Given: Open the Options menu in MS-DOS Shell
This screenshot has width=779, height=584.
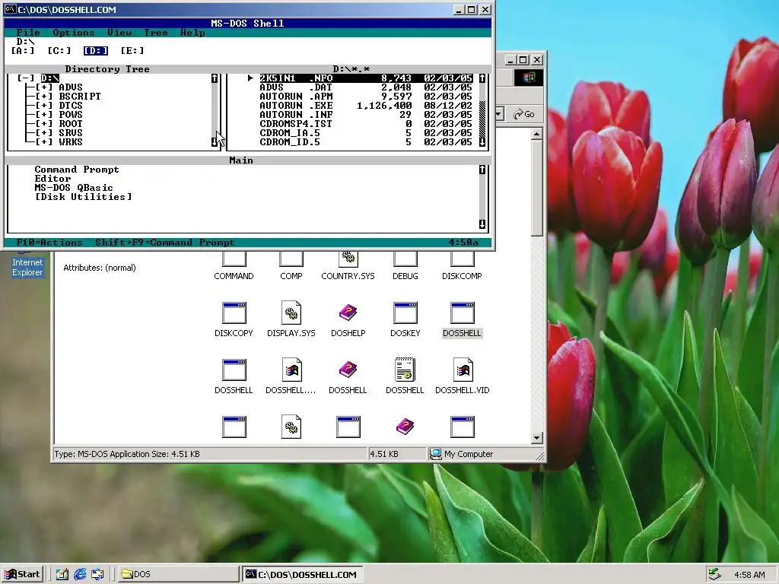Looking at the screenshot, I should pos(74,33).
